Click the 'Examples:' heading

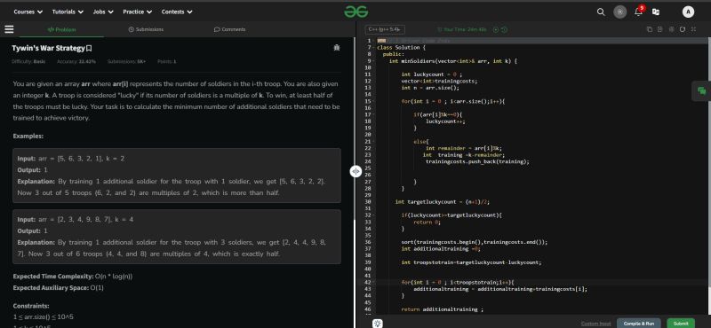tap(28, 137)
